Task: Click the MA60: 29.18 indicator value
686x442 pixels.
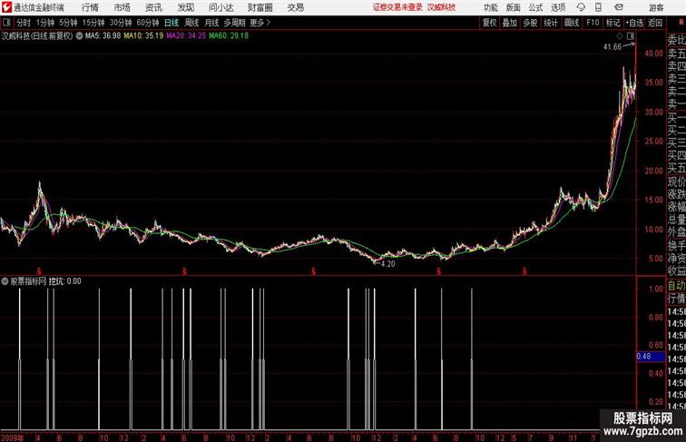Action: point(229,36)
